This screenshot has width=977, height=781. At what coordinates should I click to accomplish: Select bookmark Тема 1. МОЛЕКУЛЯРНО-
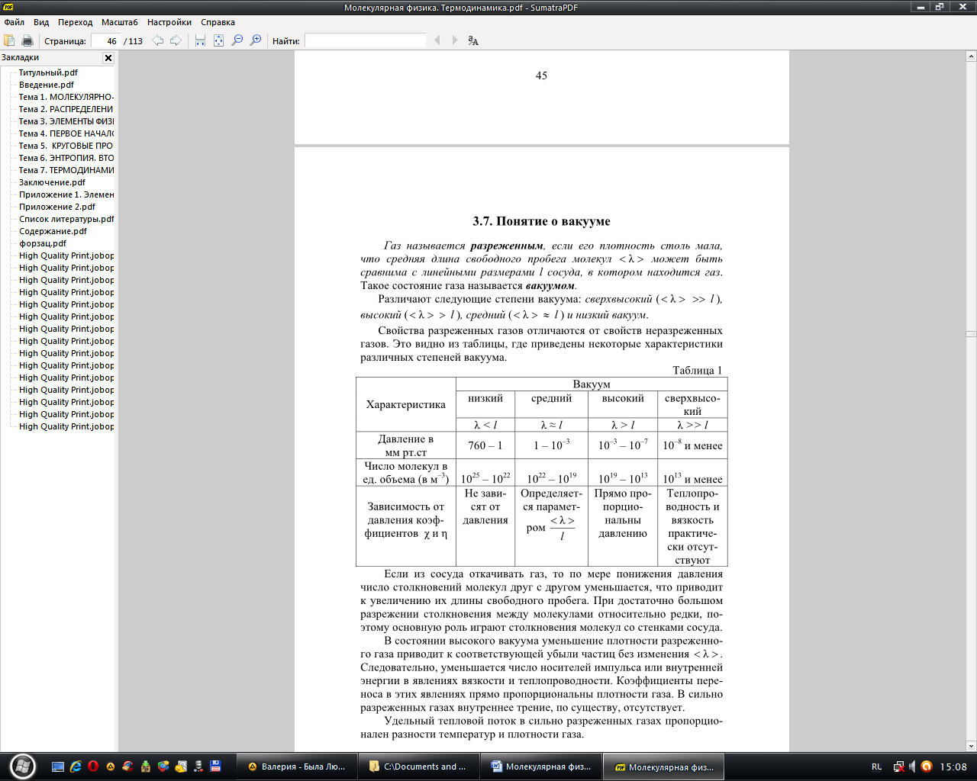66,97
